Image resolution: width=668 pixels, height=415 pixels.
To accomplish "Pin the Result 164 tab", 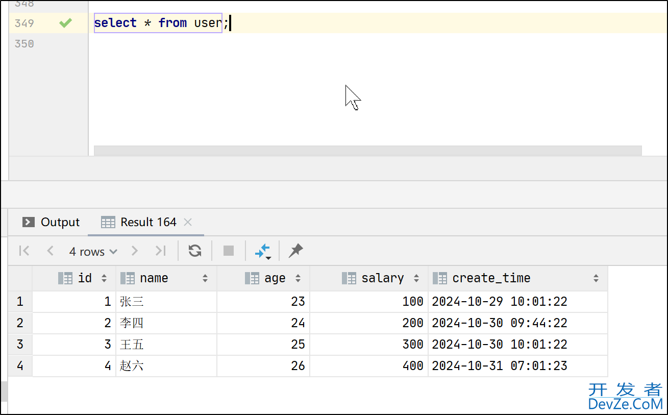I will point(296,251).
